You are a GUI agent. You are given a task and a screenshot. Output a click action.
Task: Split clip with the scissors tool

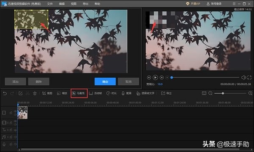[x=28, y=93]
